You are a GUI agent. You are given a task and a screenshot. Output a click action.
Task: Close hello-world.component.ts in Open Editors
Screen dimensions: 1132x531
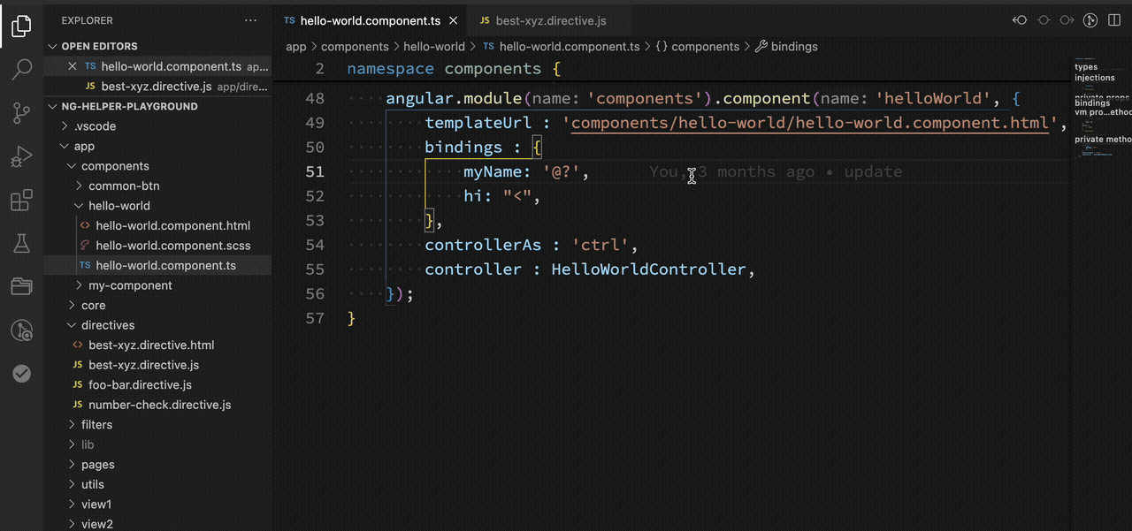pos(73,66)
